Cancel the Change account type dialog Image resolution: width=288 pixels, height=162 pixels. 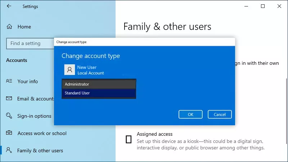[220, 114]
